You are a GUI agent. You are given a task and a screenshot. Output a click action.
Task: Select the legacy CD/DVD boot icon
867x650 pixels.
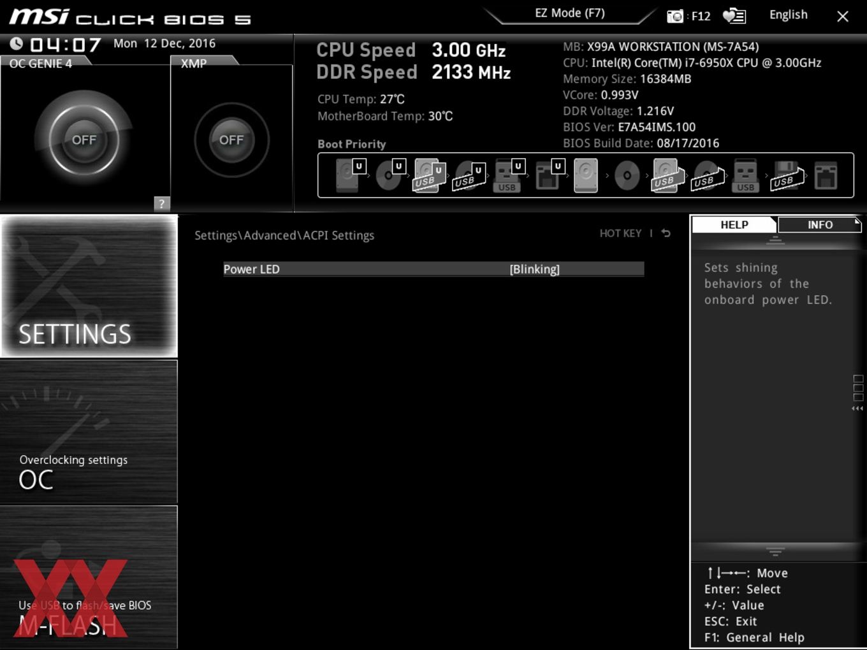[627, 175]
